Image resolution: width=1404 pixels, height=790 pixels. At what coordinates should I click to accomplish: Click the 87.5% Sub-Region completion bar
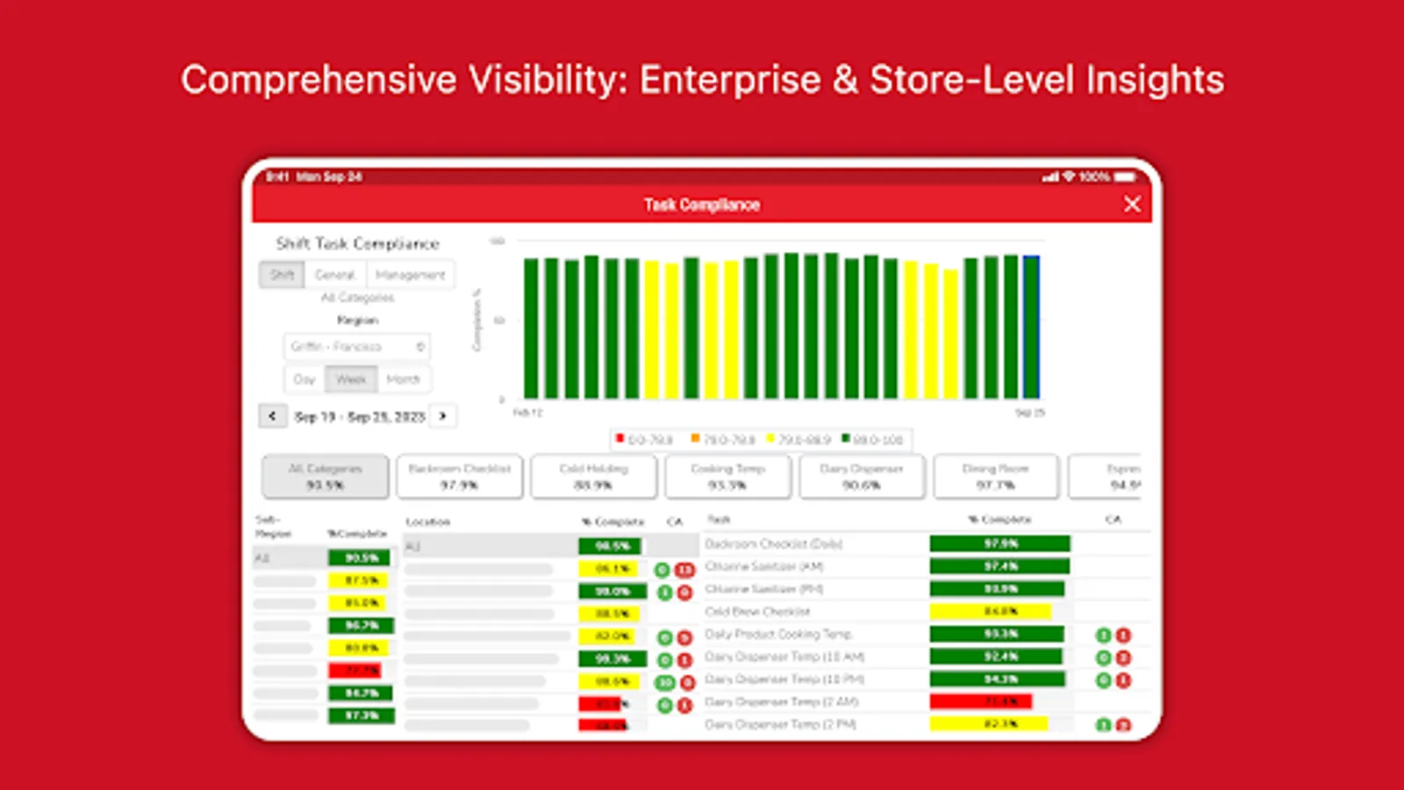pos(358,580)
